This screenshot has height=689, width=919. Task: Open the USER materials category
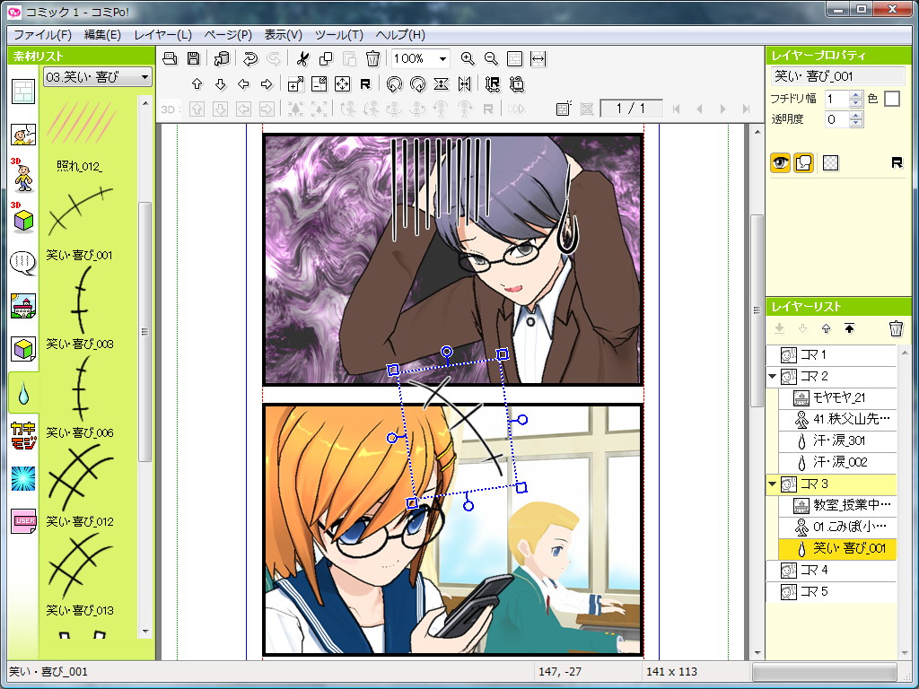coord(23,521)
